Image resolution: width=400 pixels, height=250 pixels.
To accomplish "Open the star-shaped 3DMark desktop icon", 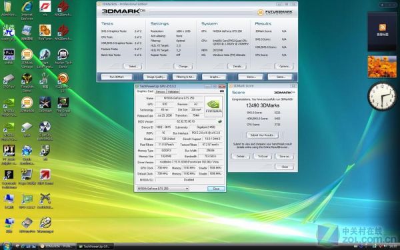I will 45,105.
